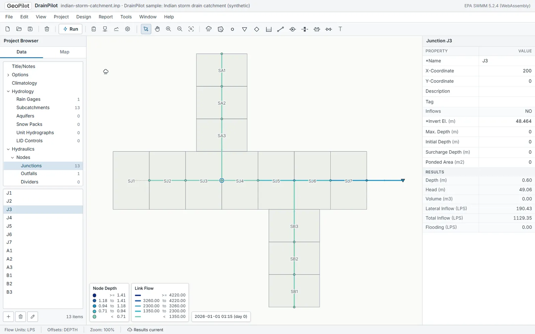Select the add pump tool
Viewport: 535px width, 334px height.
293,29
